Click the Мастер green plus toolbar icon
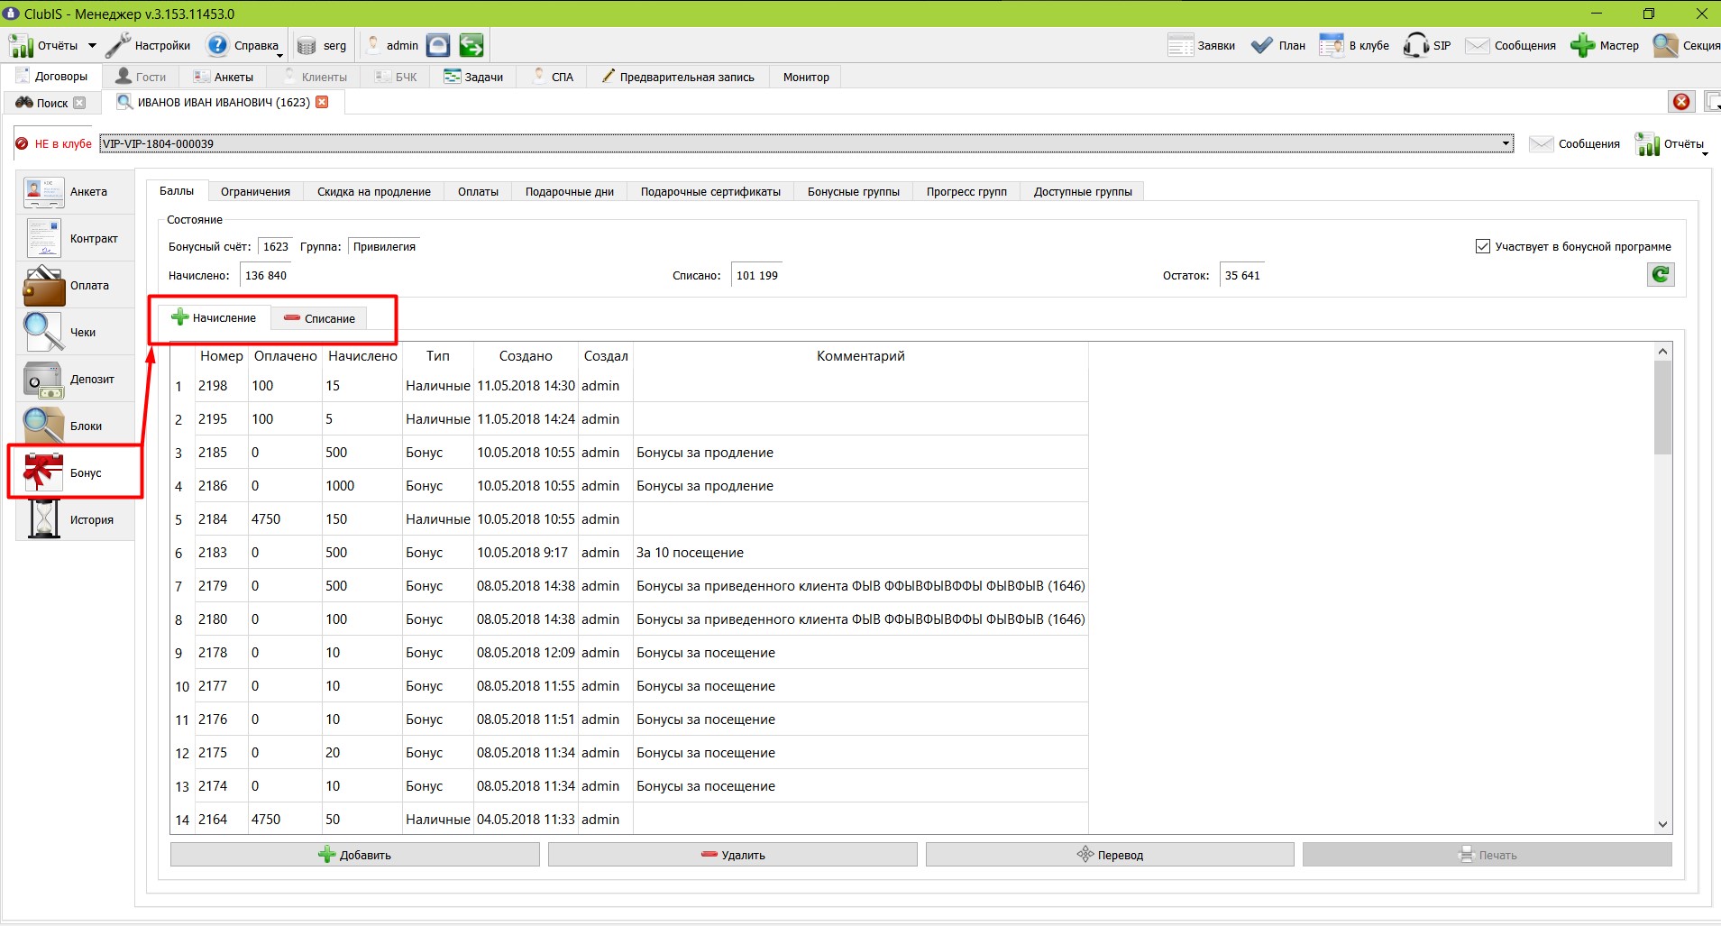 click(x=1582, y=45)
